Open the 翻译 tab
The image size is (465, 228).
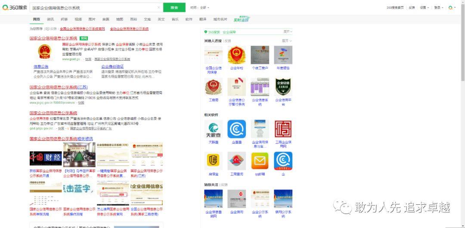(203, 19)
